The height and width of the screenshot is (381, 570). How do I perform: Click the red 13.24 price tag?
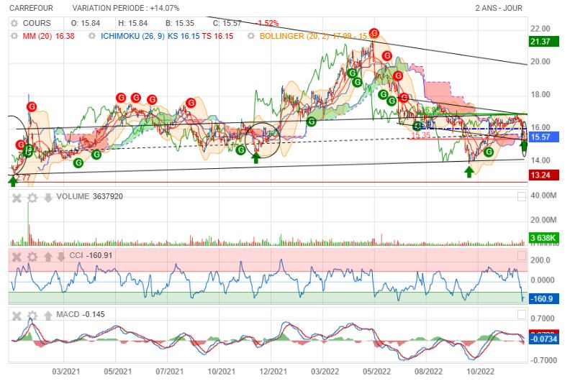click(x=544, y=175)
